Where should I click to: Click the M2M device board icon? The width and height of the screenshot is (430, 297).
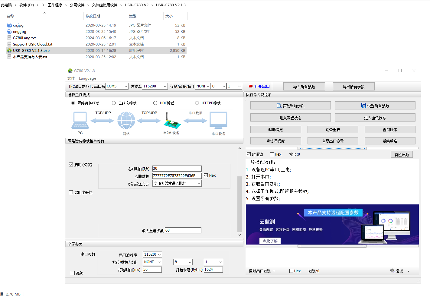172,121
